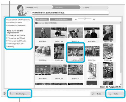Go to step '3 Drucken'
The width and height of the screenshot is (126, 102).
(94, 8)
